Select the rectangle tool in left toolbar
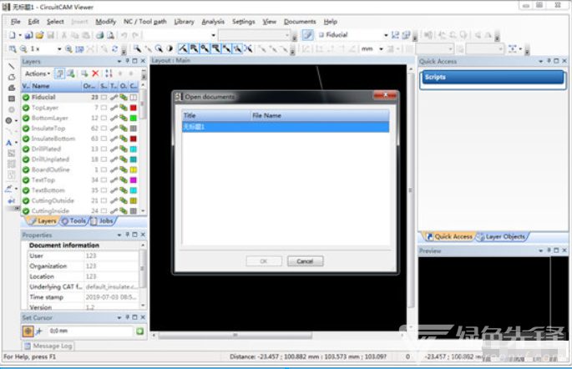This screenshot has height=369, width=572. coord(12,99)
